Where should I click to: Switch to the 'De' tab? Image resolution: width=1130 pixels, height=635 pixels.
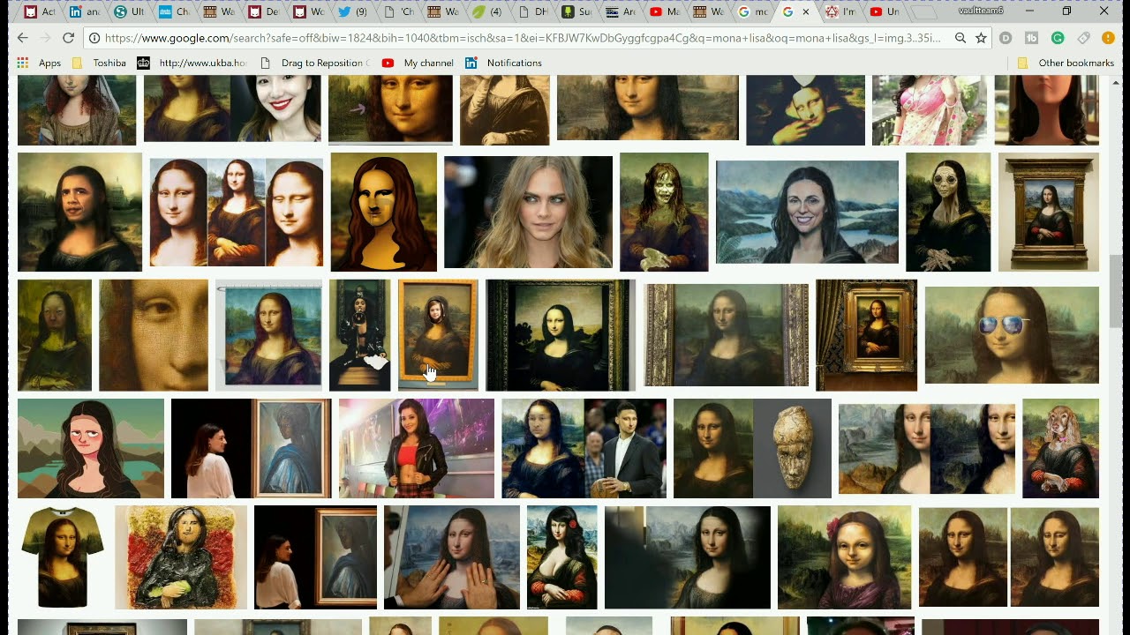(264, 11)
